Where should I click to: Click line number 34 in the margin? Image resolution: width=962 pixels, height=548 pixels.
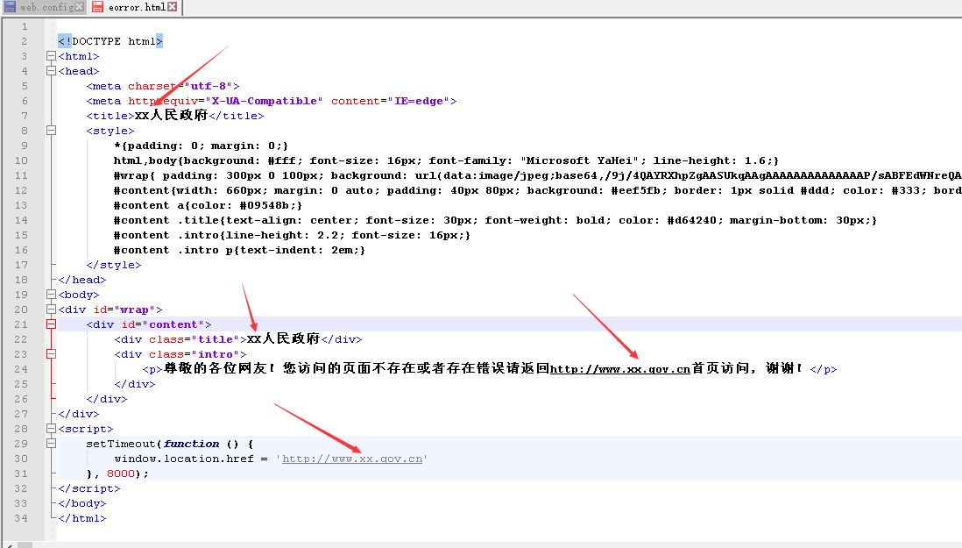pyautogui.click(x=22, y=518)
